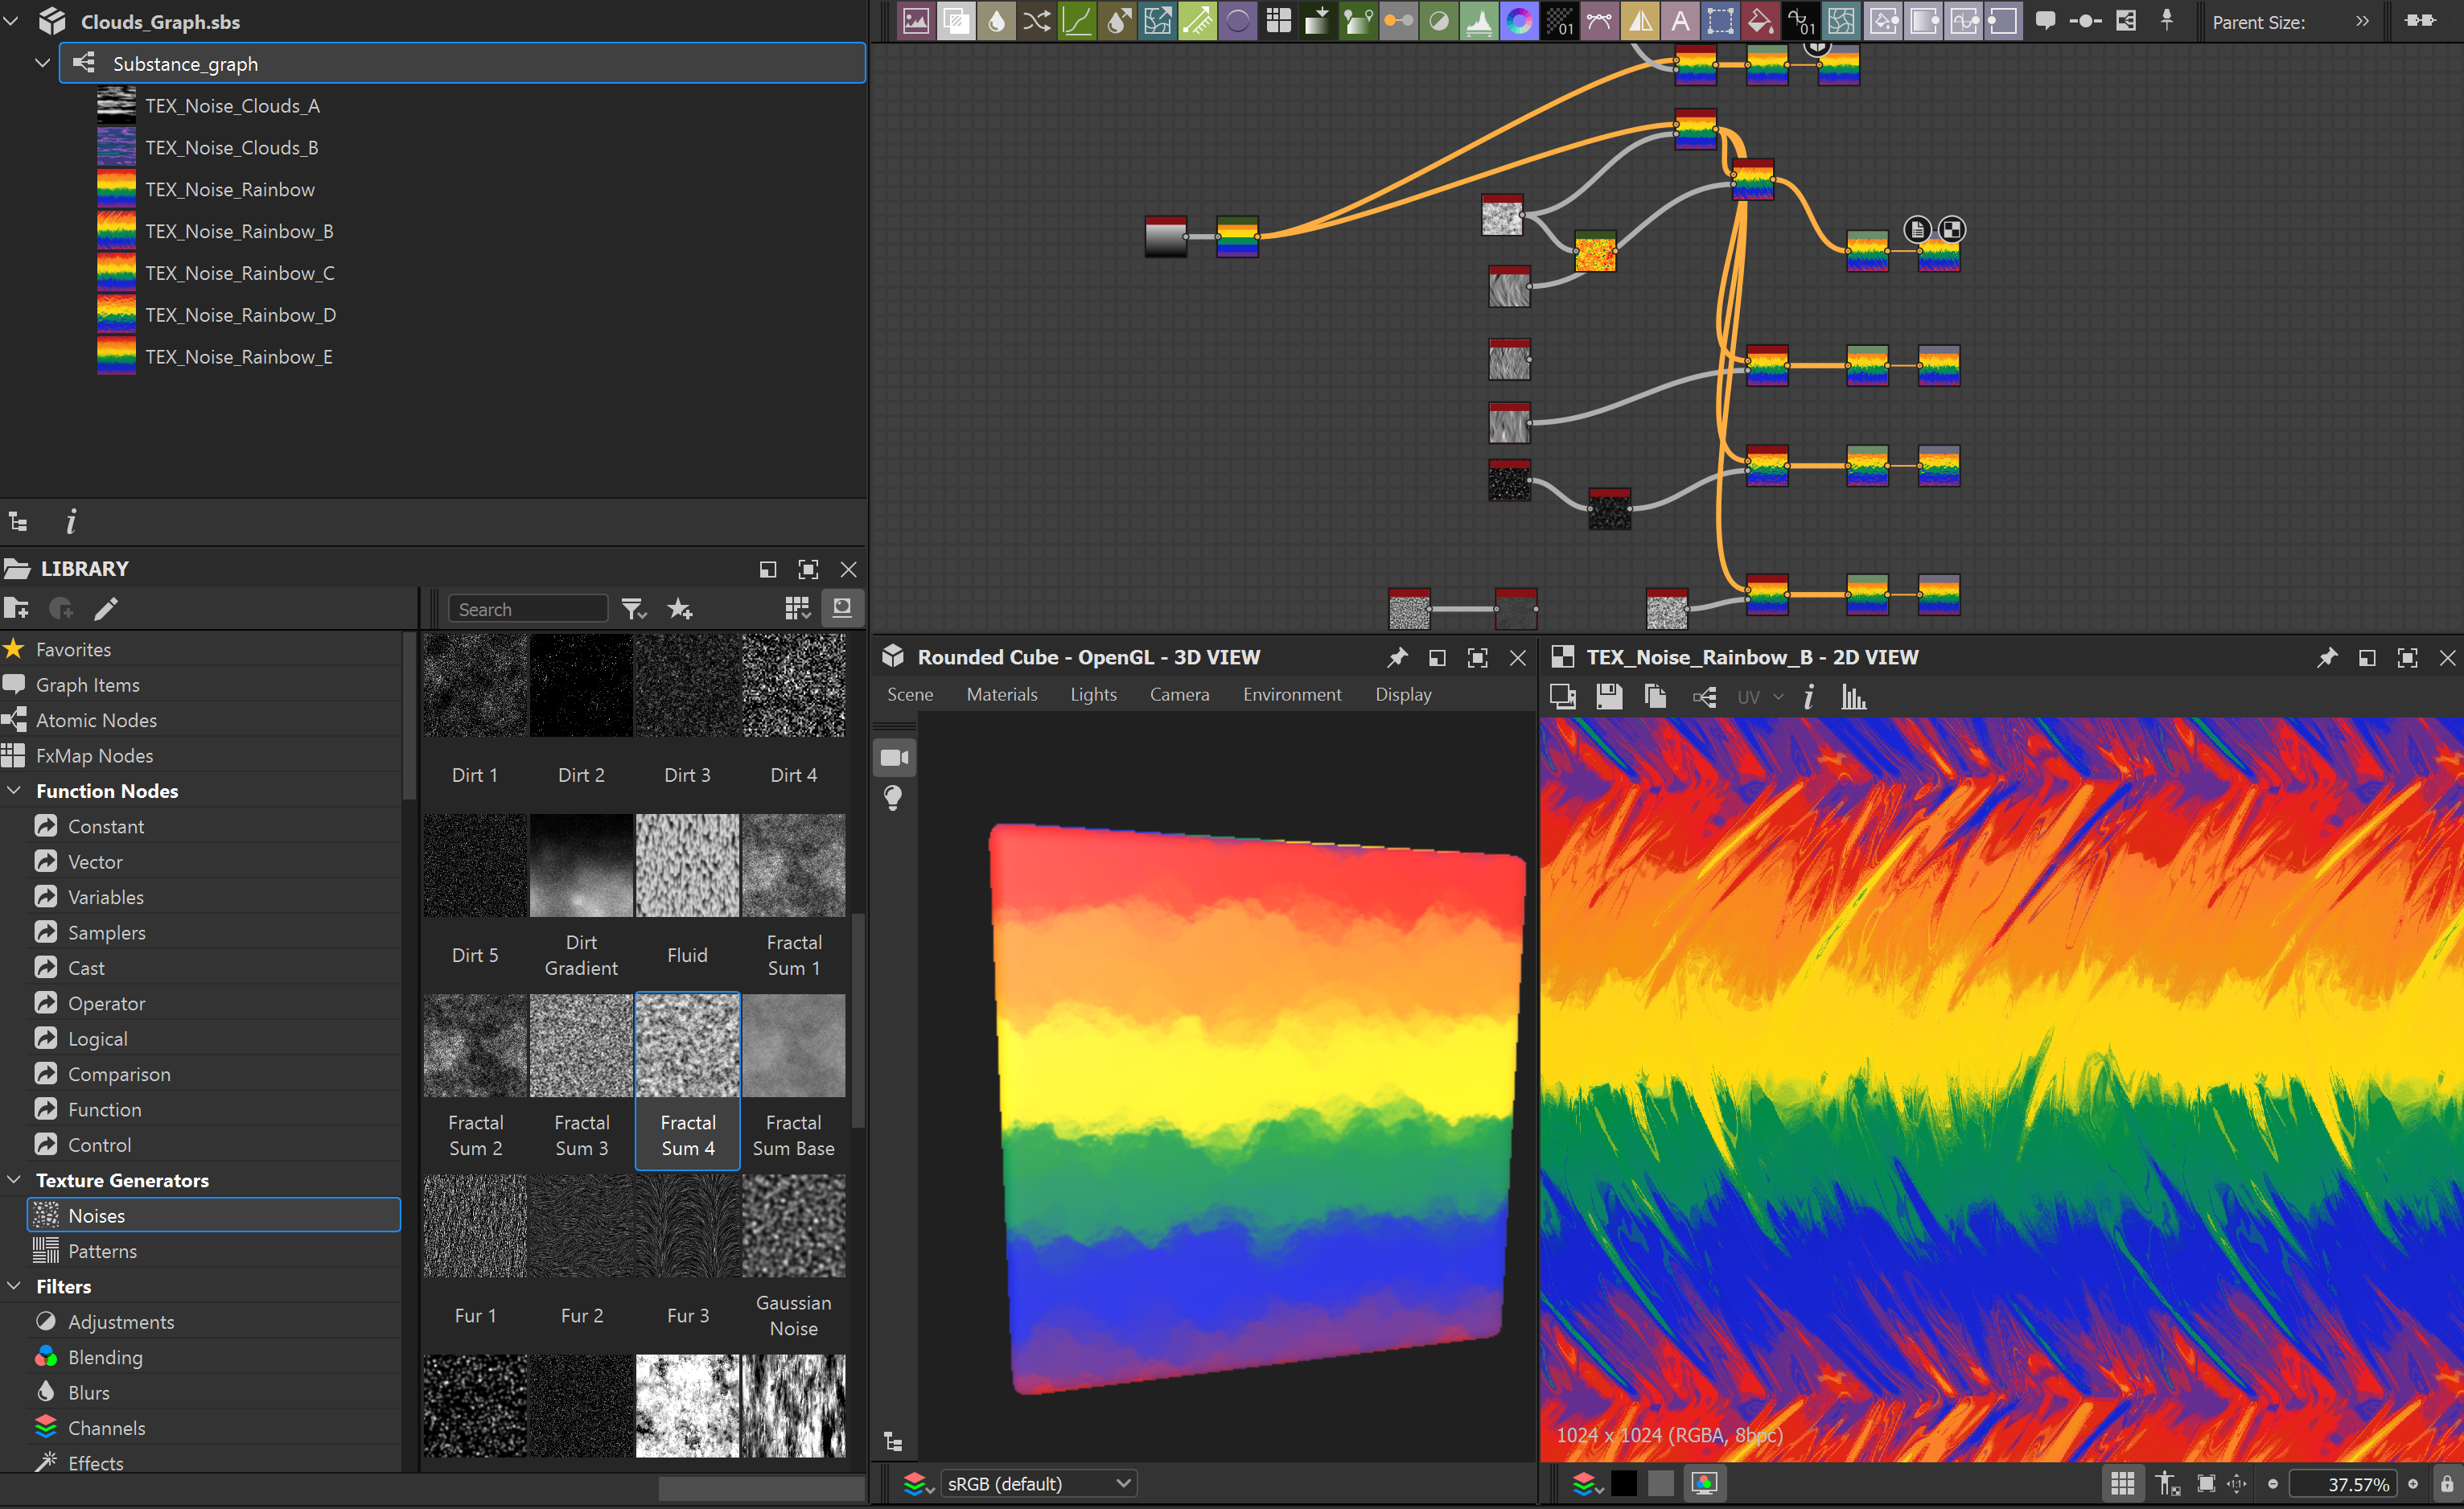Screen dimensions: 2464x1509
Task: Open the library thumbnail grid size dropdown
Action: click(x=797, y=608)
